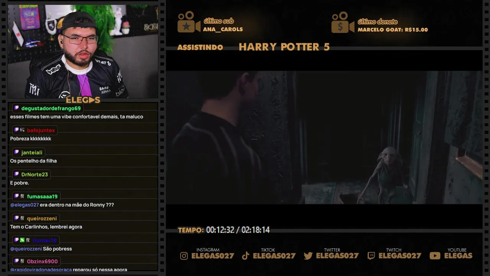
Task: Click the ASSISTINDO label
Action: coord(200,47)
